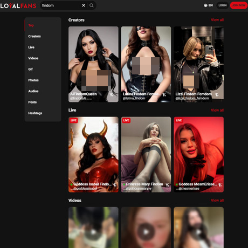The width and height of the screenshot is (248, 248).
Task: Play the third blurred video
Action: point(199,232)
